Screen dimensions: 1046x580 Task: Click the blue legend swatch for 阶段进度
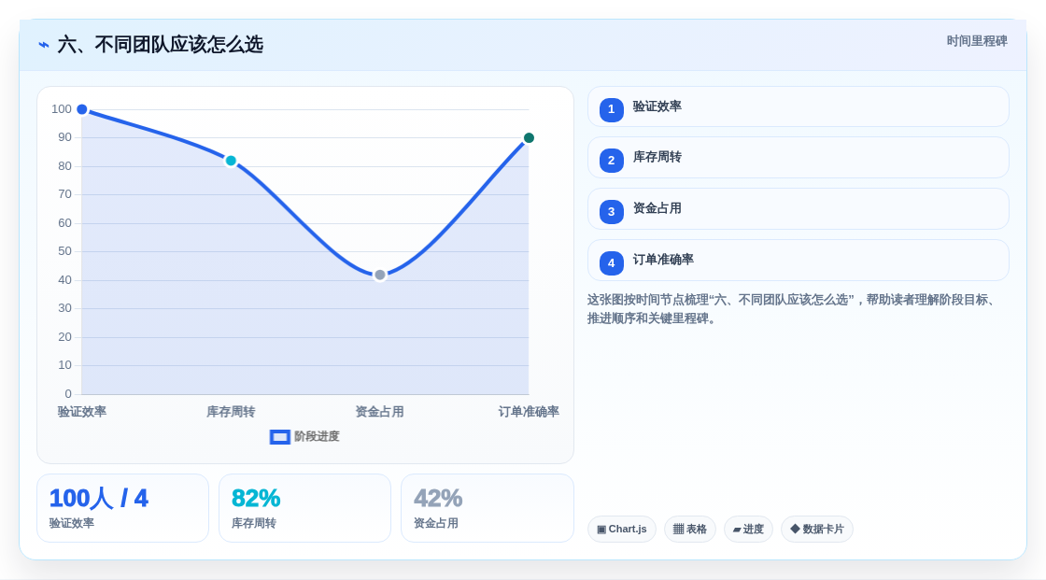coord(279,437)
